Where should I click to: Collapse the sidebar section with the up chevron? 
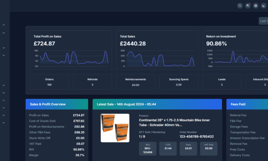click(x=3, y=25)
